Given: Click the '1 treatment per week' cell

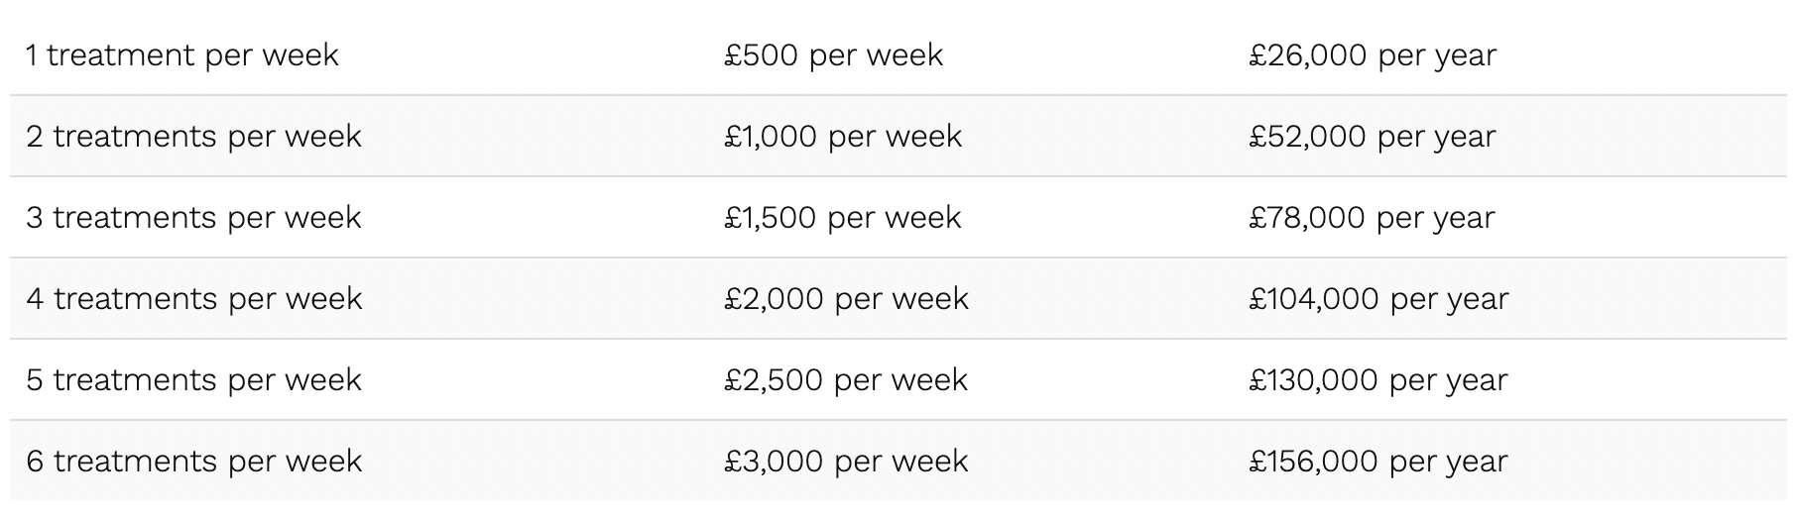Looking at the screenshot, I should point(182,55).
